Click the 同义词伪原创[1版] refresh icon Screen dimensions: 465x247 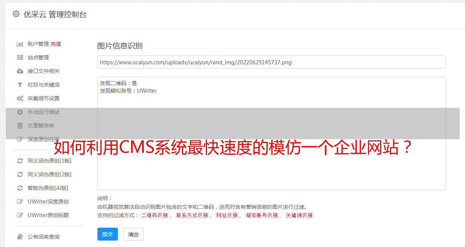[20, 161]
